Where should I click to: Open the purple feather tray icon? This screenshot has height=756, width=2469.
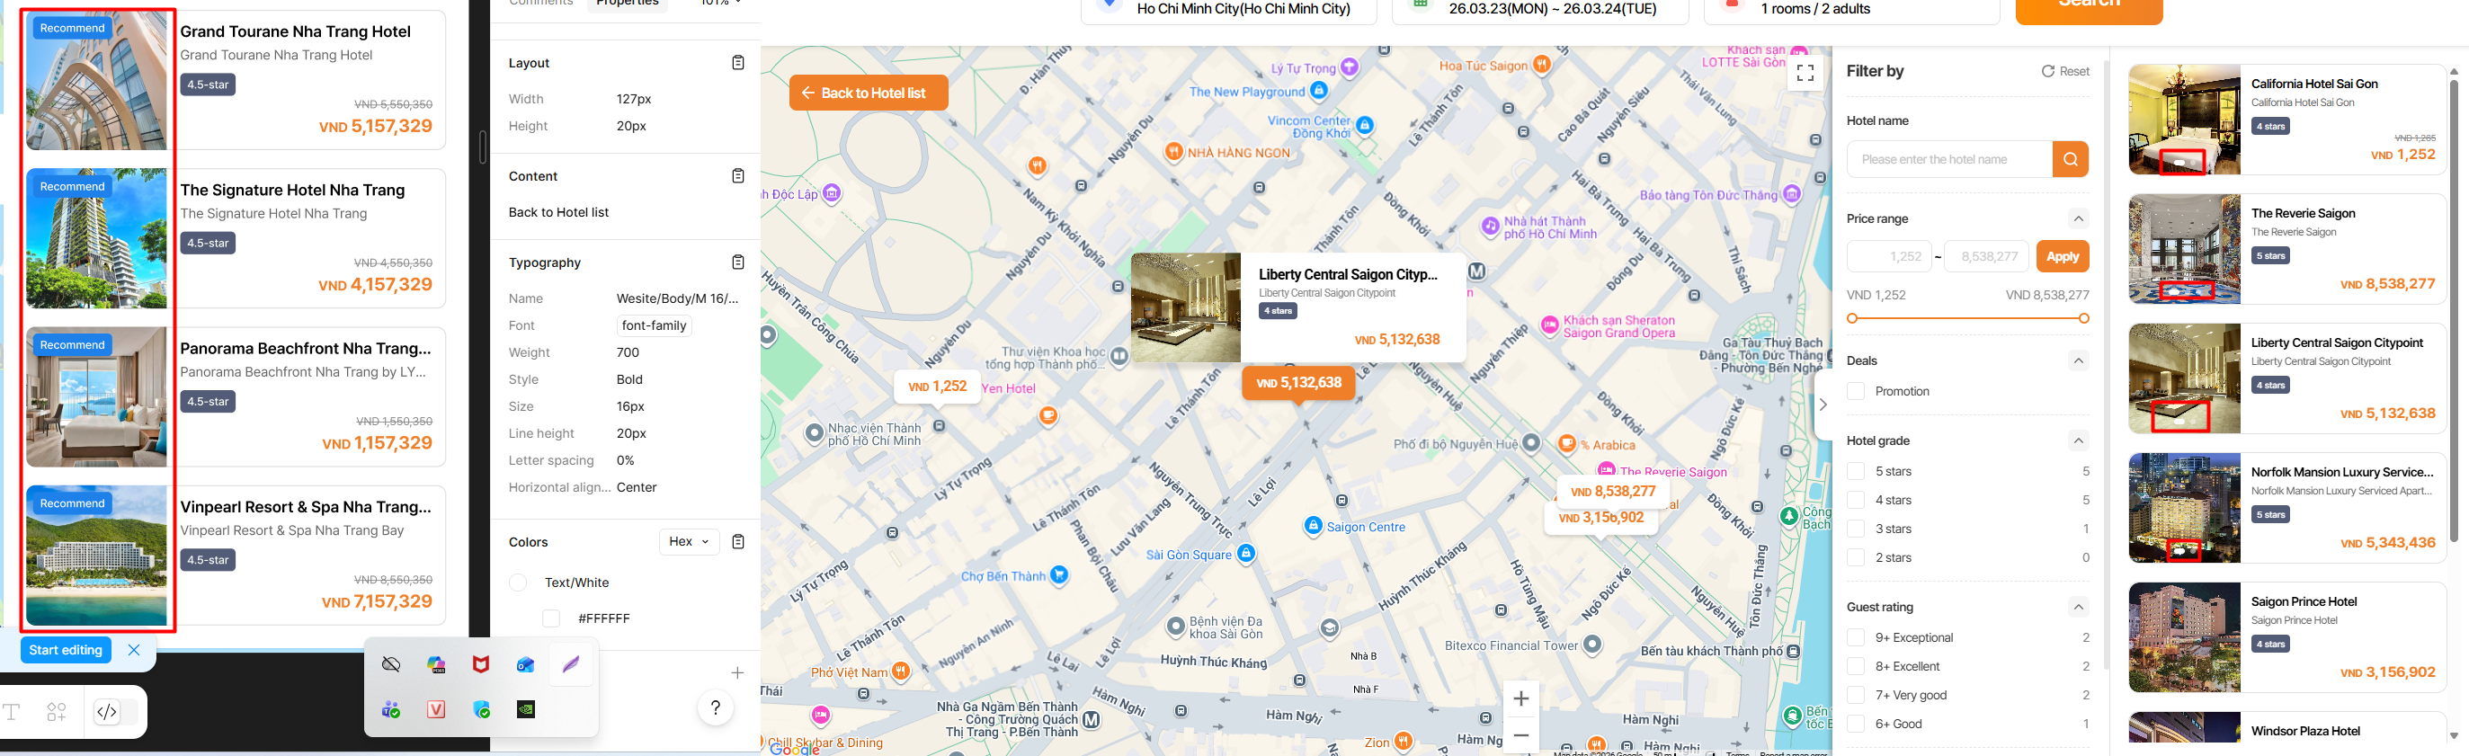tap(571, 664)
